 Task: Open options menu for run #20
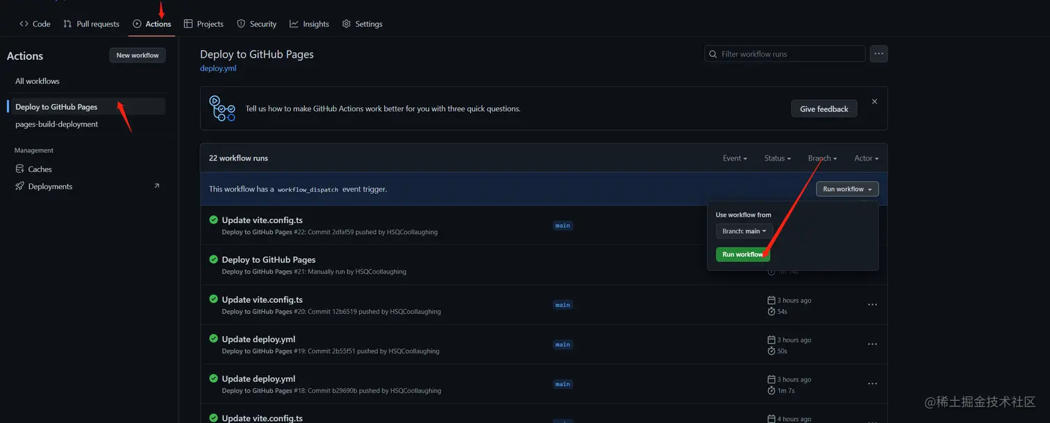point(872,305)
